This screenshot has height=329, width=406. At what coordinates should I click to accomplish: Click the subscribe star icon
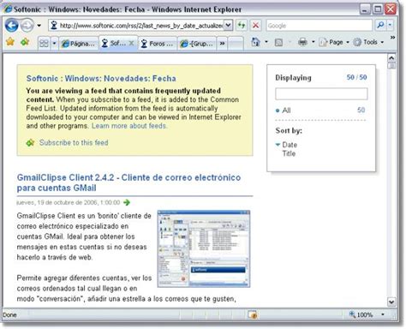coord(30,142)
